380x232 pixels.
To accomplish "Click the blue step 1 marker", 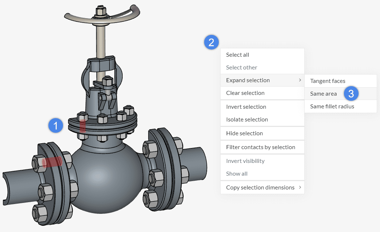I will (56, 126).
